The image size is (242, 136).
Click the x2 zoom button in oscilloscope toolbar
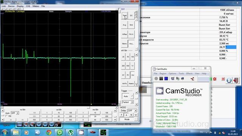tap(2, 9)
